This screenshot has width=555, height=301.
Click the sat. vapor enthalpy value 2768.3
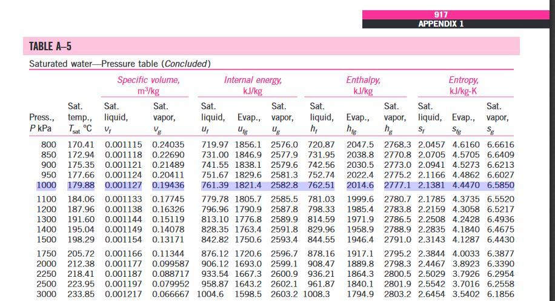coord(398,145)
